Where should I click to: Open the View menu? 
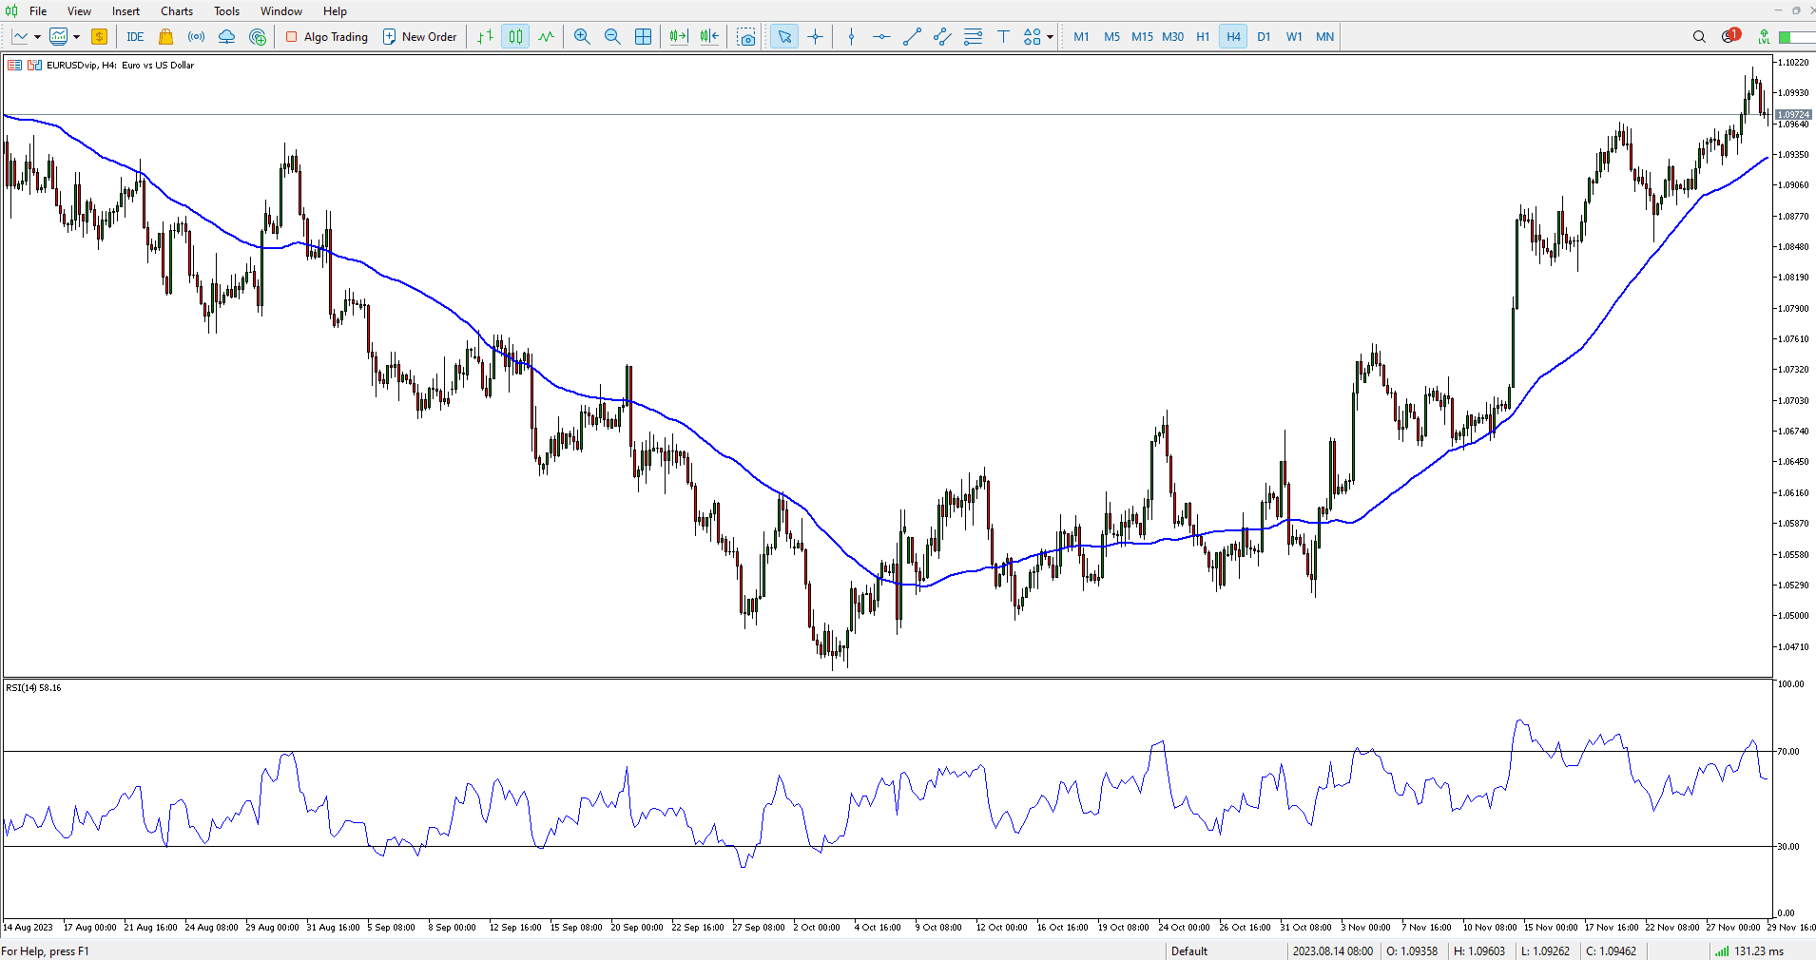pyautogui.click(x=79, y=11)
